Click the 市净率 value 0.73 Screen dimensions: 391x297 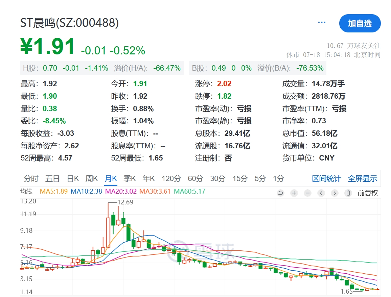319,121
